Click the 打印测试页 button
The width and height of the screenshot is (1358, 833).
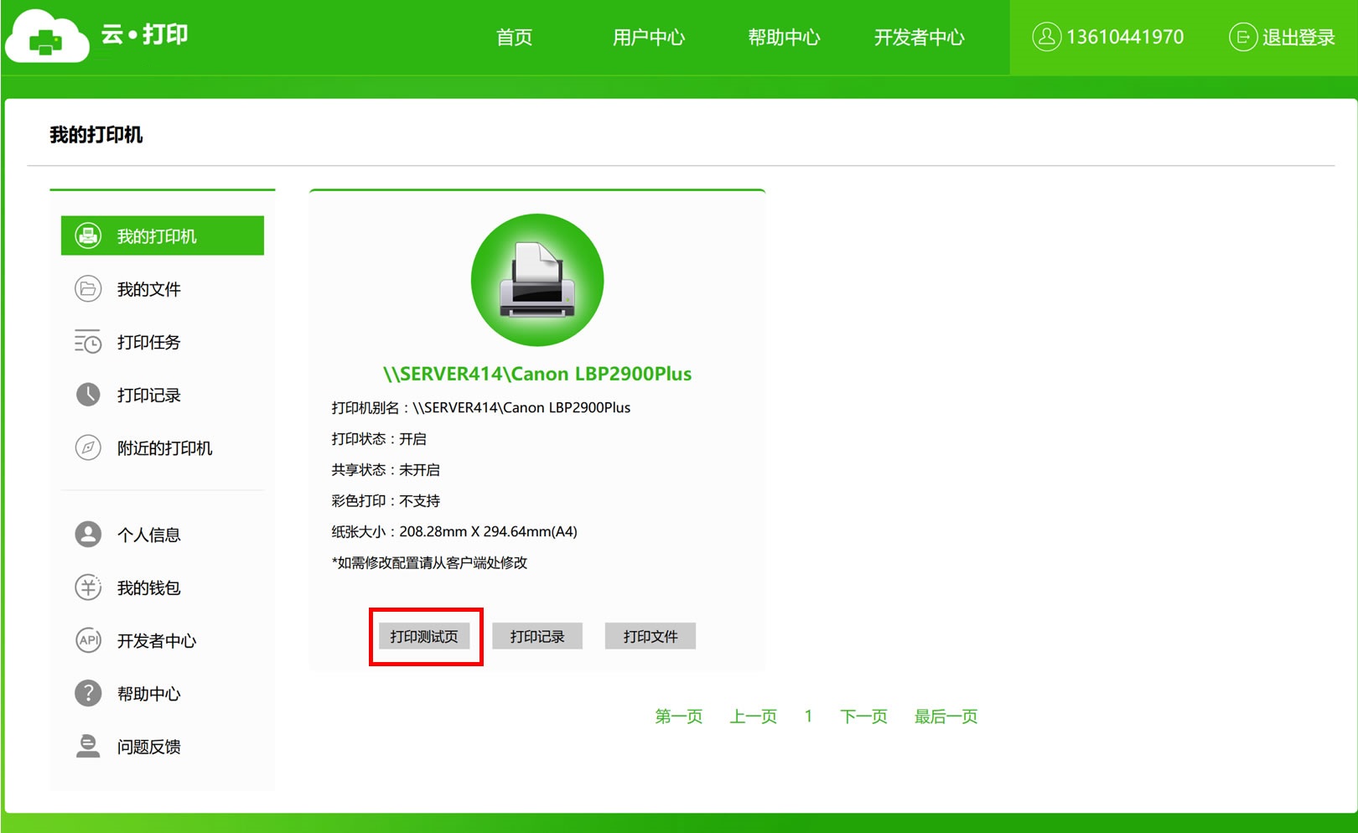[x=425, y=636]
